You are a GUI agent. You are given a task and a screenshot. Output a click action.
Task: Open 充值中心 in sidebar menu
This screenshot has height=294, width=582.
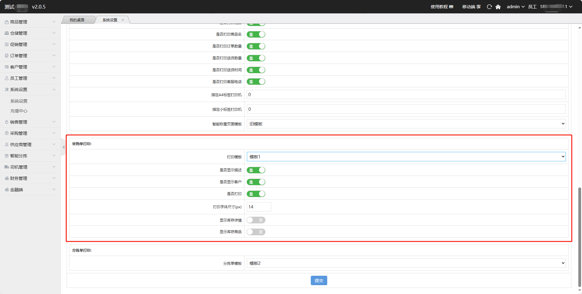point(19,111)
